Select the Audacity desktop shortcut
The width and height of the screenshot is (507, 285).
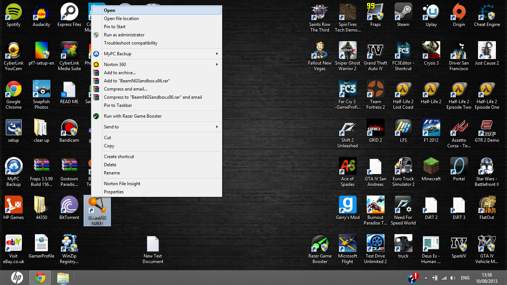click(x=41, y=15)
